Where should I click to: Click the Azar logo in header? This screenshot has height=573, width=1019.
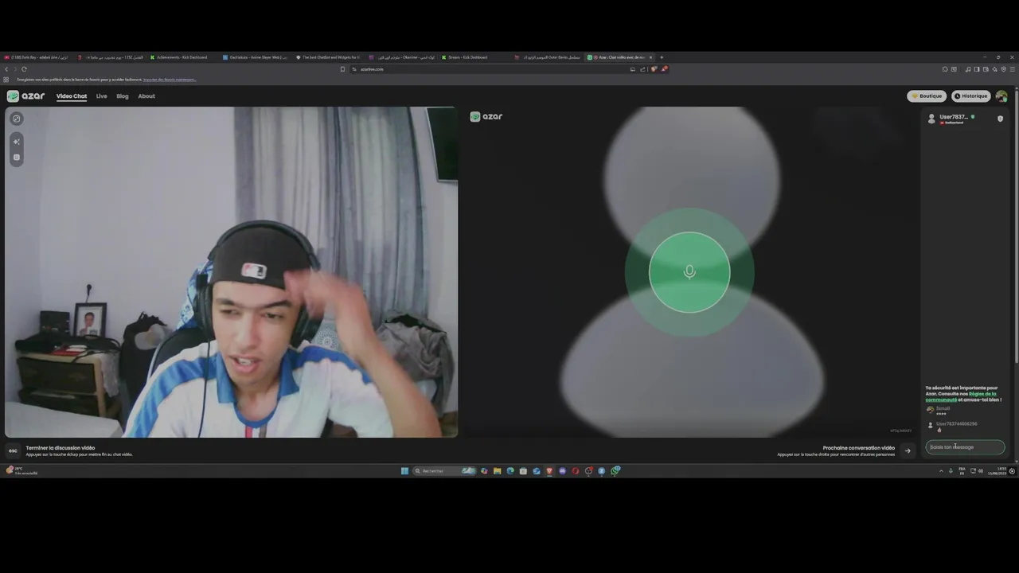(26, 96)
